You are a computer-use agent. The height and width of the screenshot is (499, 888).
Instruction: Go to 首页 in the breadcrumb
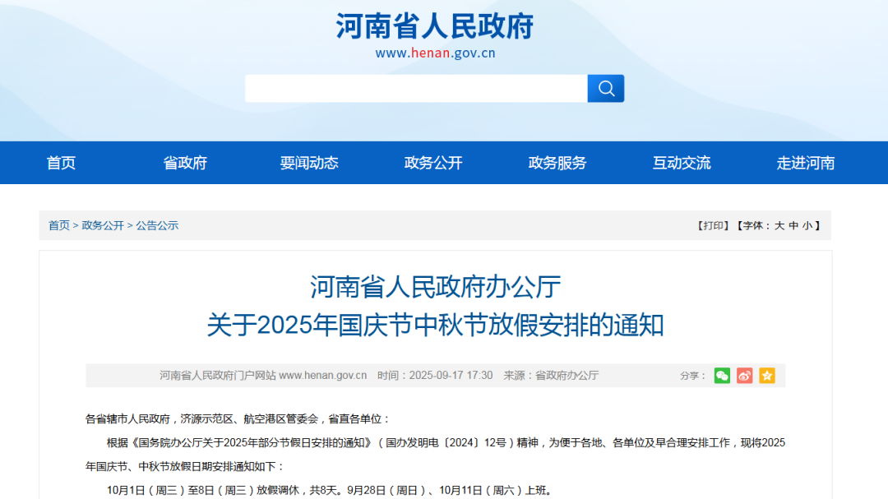[59, 225]
